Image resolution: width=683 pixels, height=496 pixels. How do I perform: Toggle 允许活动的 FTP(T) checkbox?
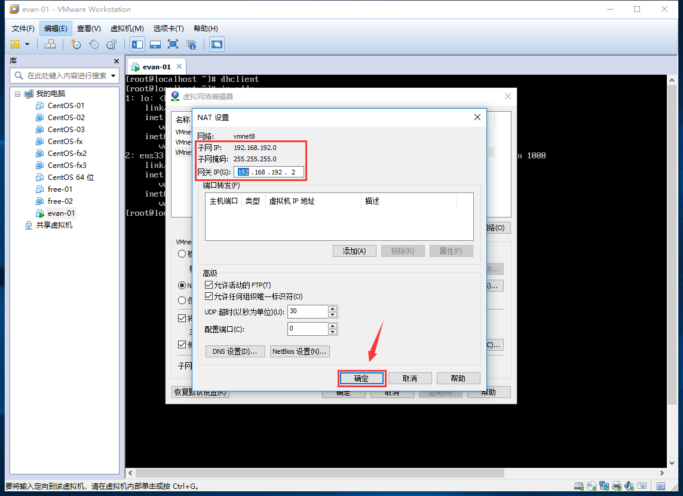(209, 285)
